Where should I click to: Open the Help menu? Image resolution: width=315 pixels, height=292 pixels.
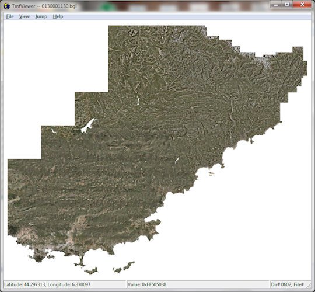(58, 16)
